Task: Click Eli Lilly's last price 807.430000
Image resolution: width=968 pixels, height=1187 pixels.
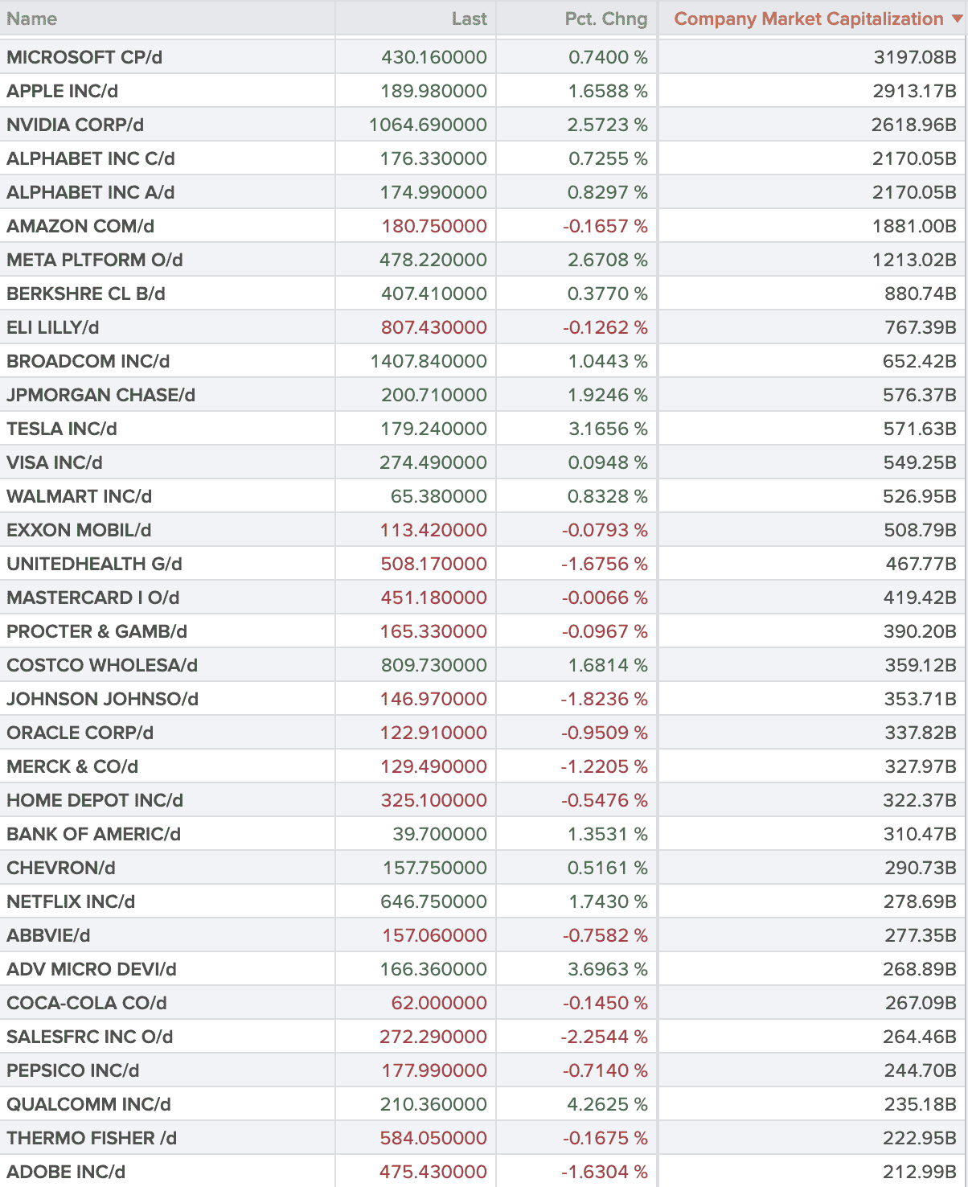Action: click(434, 327)
